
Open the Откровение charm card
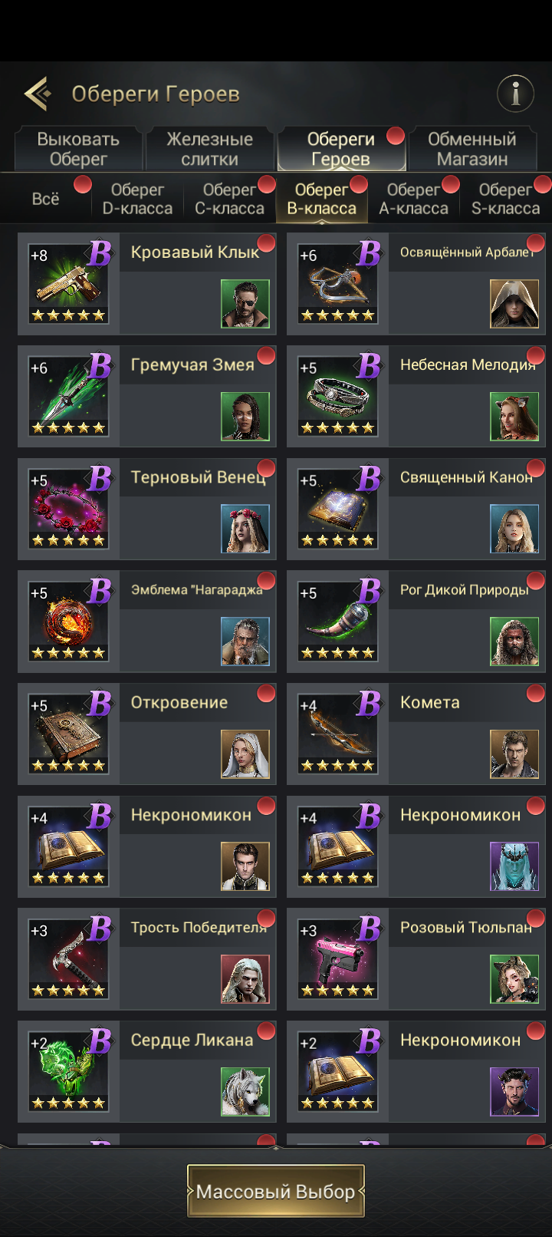pos(147,734)
